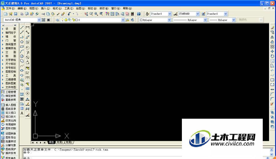Click 图纸保护 in the side menu
Screen dimensions: 276x159
click(x=9, y=149)
